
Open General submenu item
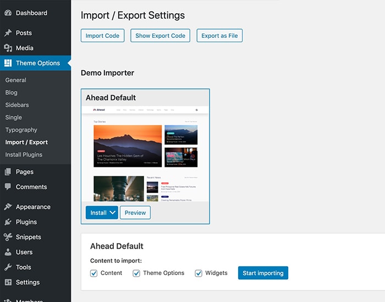(16, 80)
